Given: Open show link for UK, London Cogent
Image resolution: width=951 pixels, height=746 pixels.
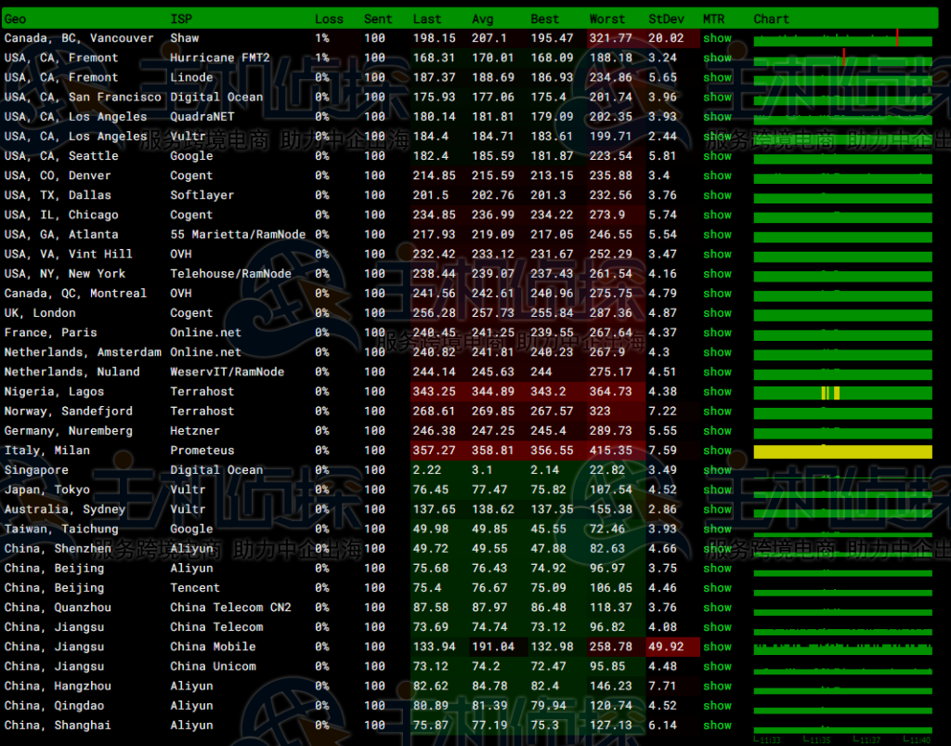Looking at the screenshot, I should coord(717,313).
